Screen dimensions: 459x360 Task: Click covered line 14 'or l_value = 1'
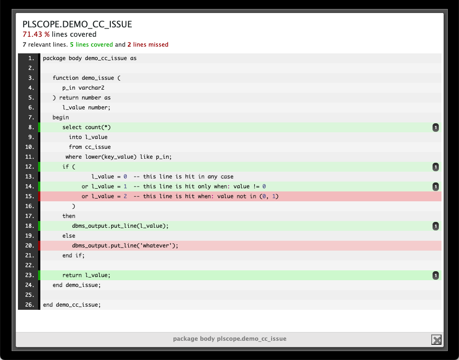coord(104,187)
